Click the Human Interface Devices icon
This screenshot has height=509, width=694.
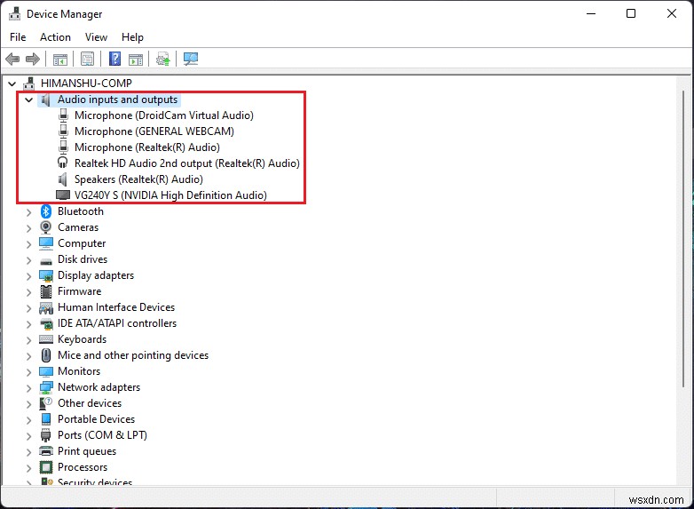[x=46, y=307]
